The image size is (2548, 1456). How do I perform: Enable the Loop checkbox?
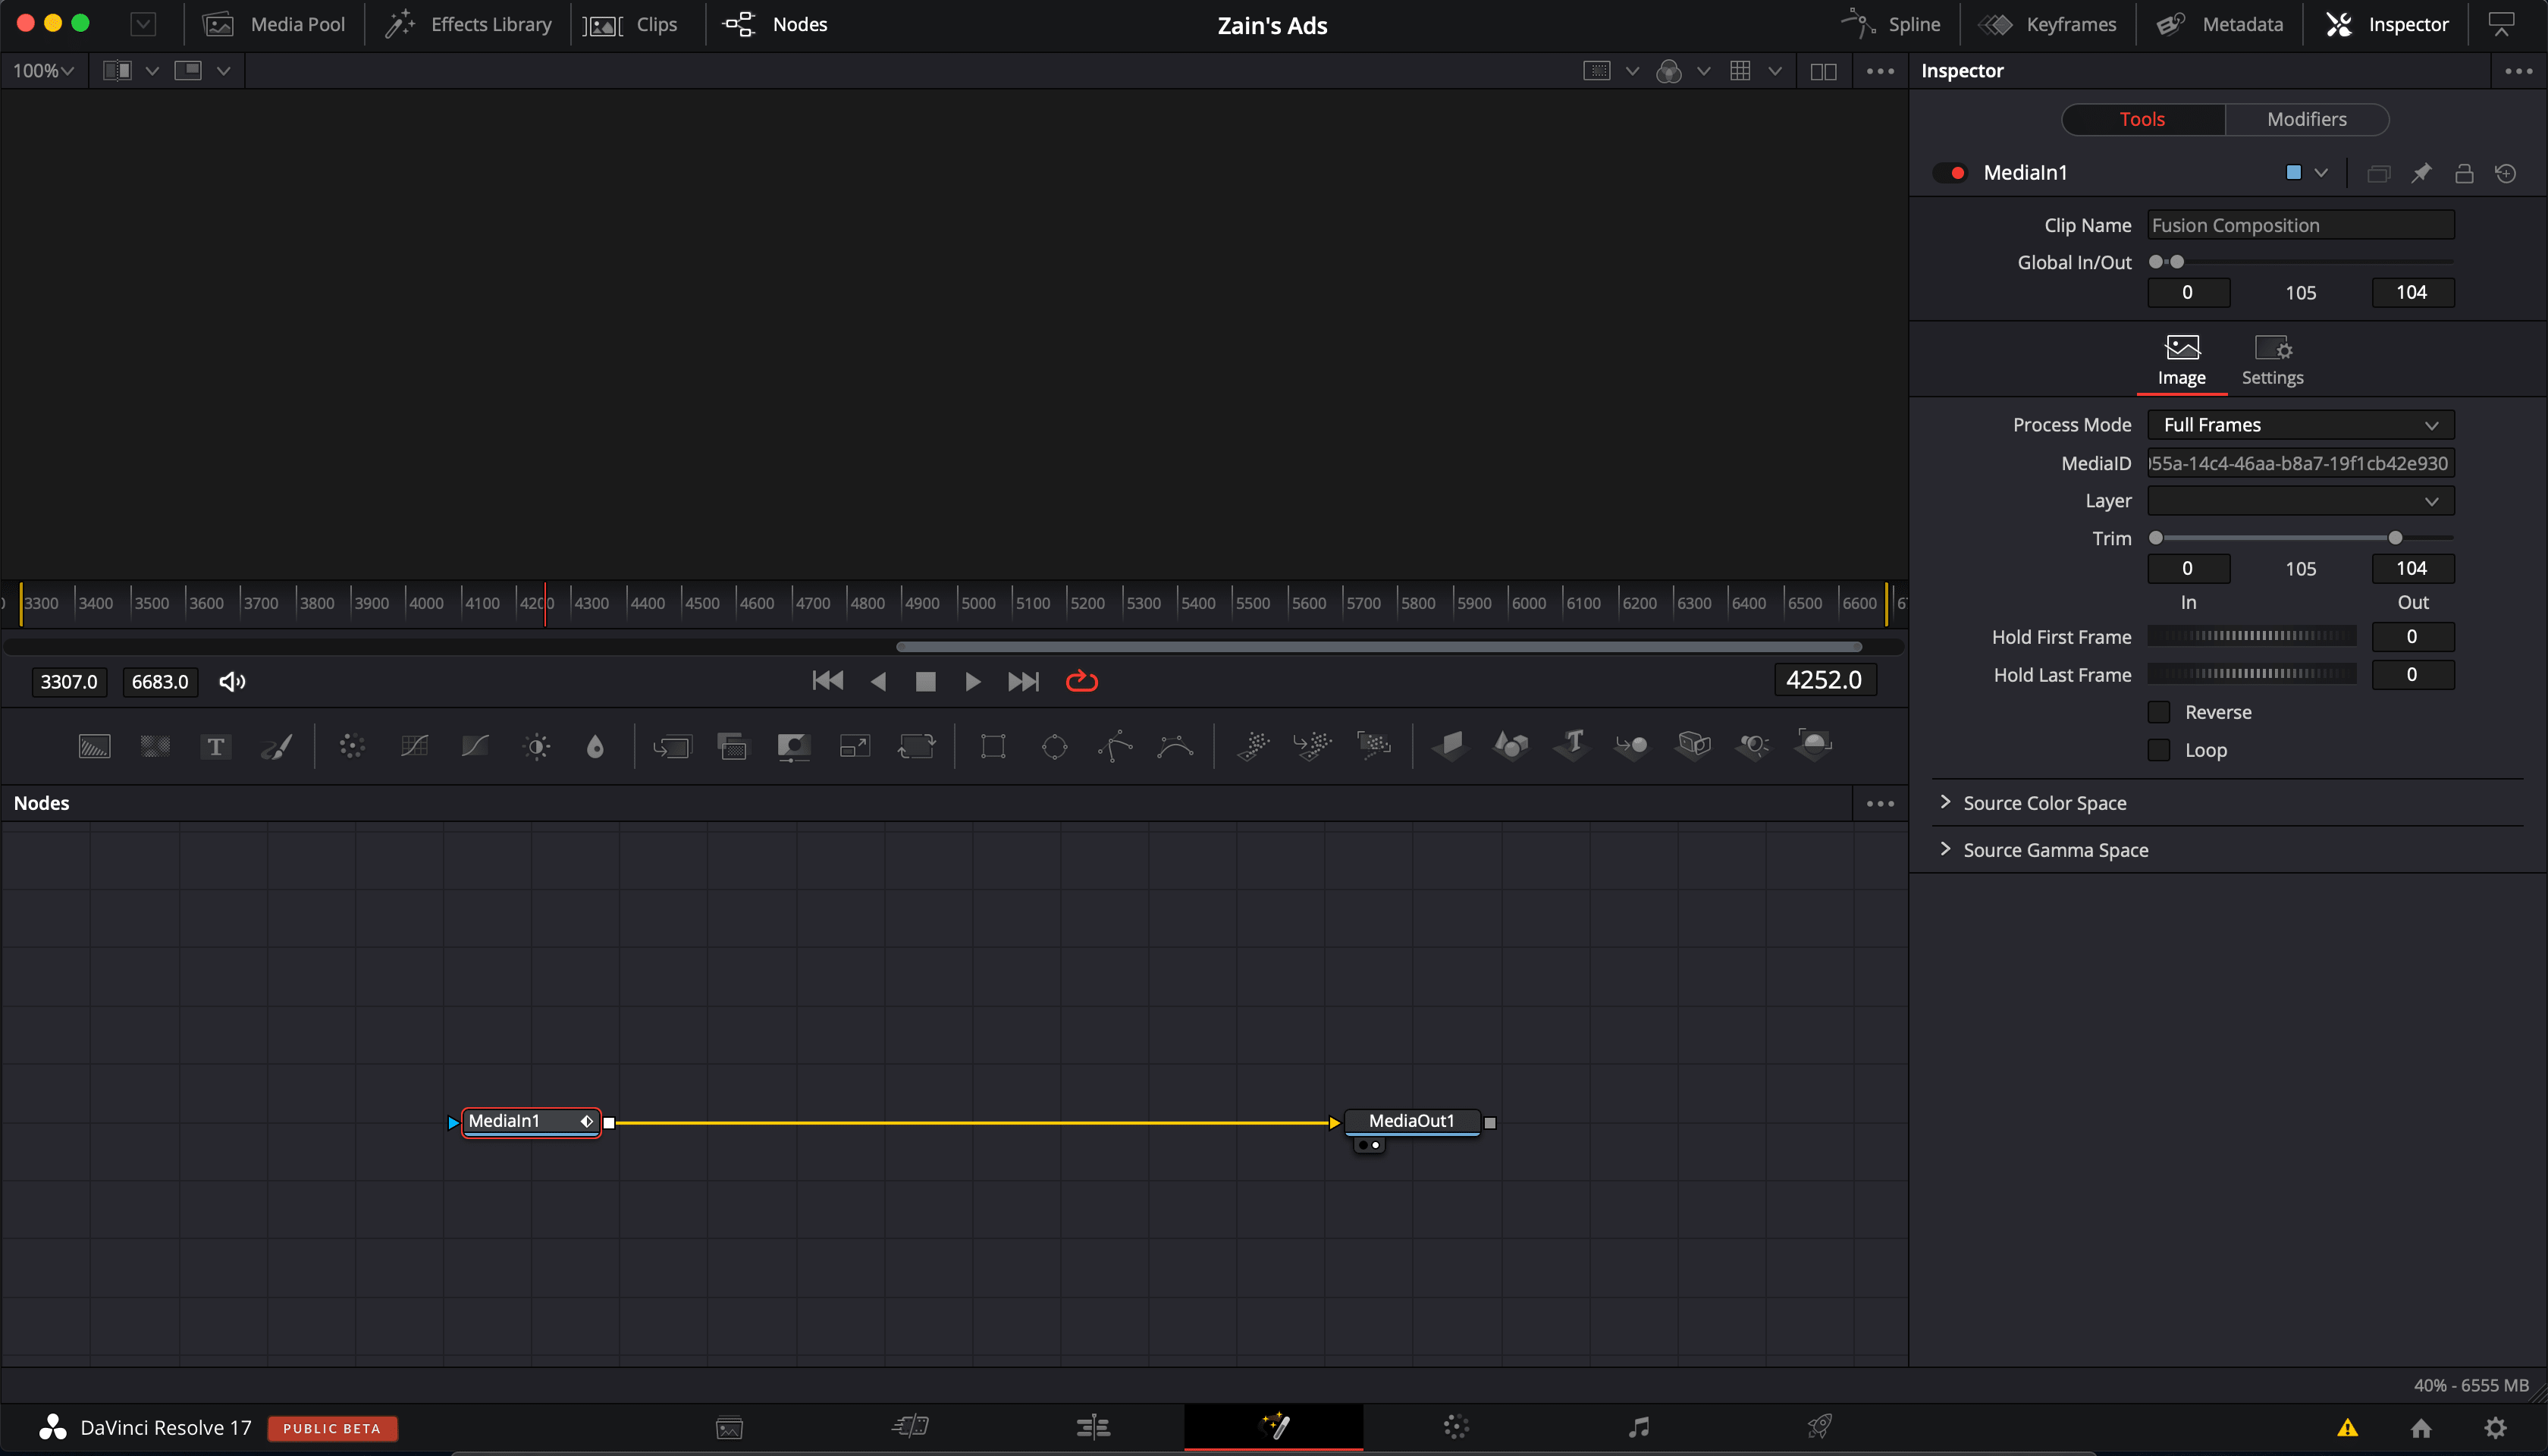click(2160, 749)
